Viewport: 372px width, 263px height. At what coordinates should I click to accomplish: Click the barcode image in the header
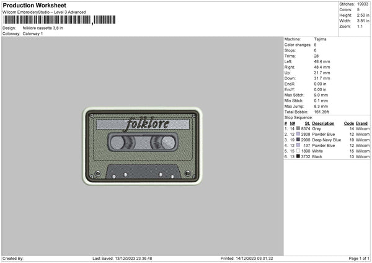coord(60,20)
